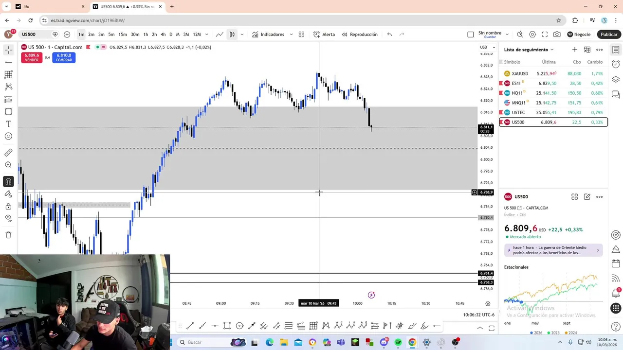Click the blue COMPRAR 6.810,0 button
This screenshot has height=350, width=623.
tap(64, 57)
